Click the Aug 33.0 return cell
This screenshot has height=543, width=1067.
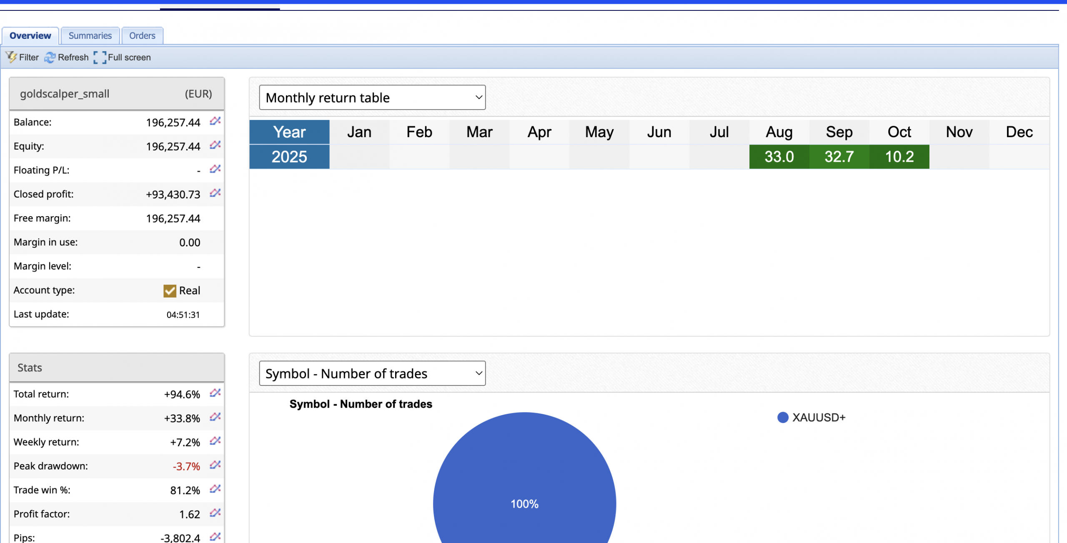tap(779, 157)
